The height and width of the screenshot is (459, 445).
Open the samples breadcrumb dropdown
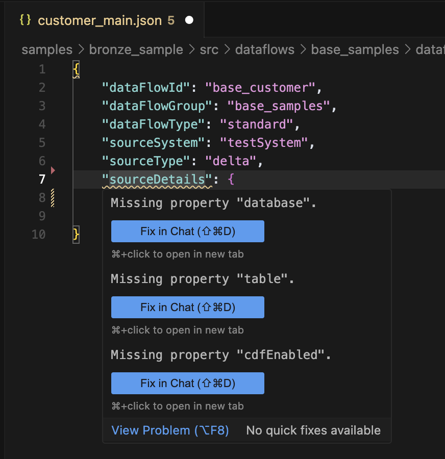tap(46, 49)
